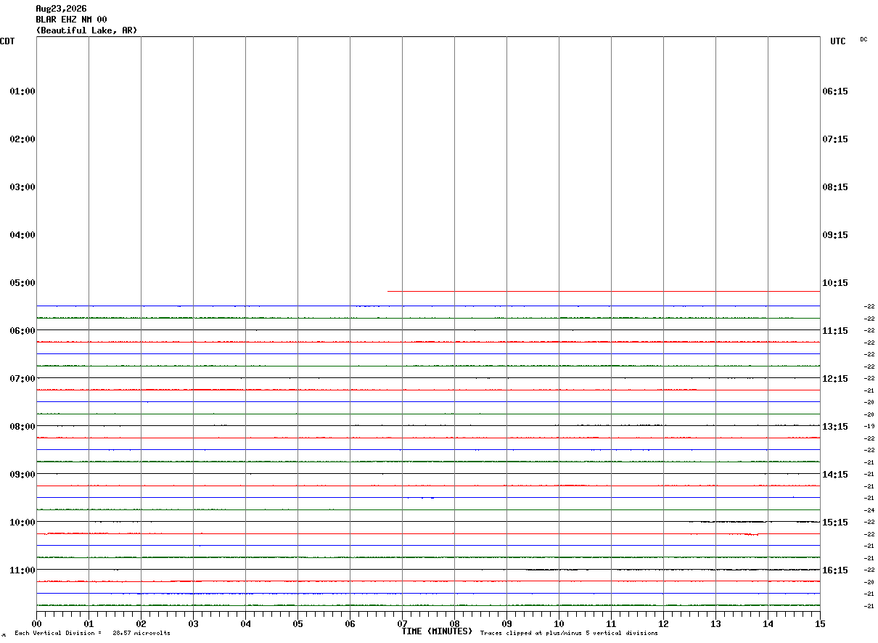Click the 08:15 UTC time label
The height and width of the screenshot is (643, 878).
835,187
